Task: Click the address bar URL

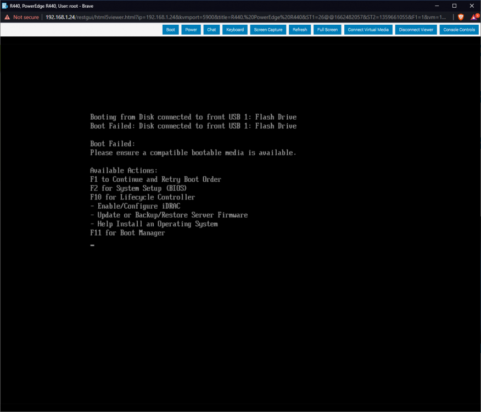Action: point(245,17)
